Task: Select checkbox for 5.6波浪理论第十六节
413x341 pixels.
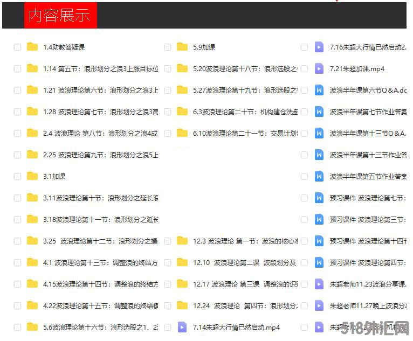Action: 17,328
